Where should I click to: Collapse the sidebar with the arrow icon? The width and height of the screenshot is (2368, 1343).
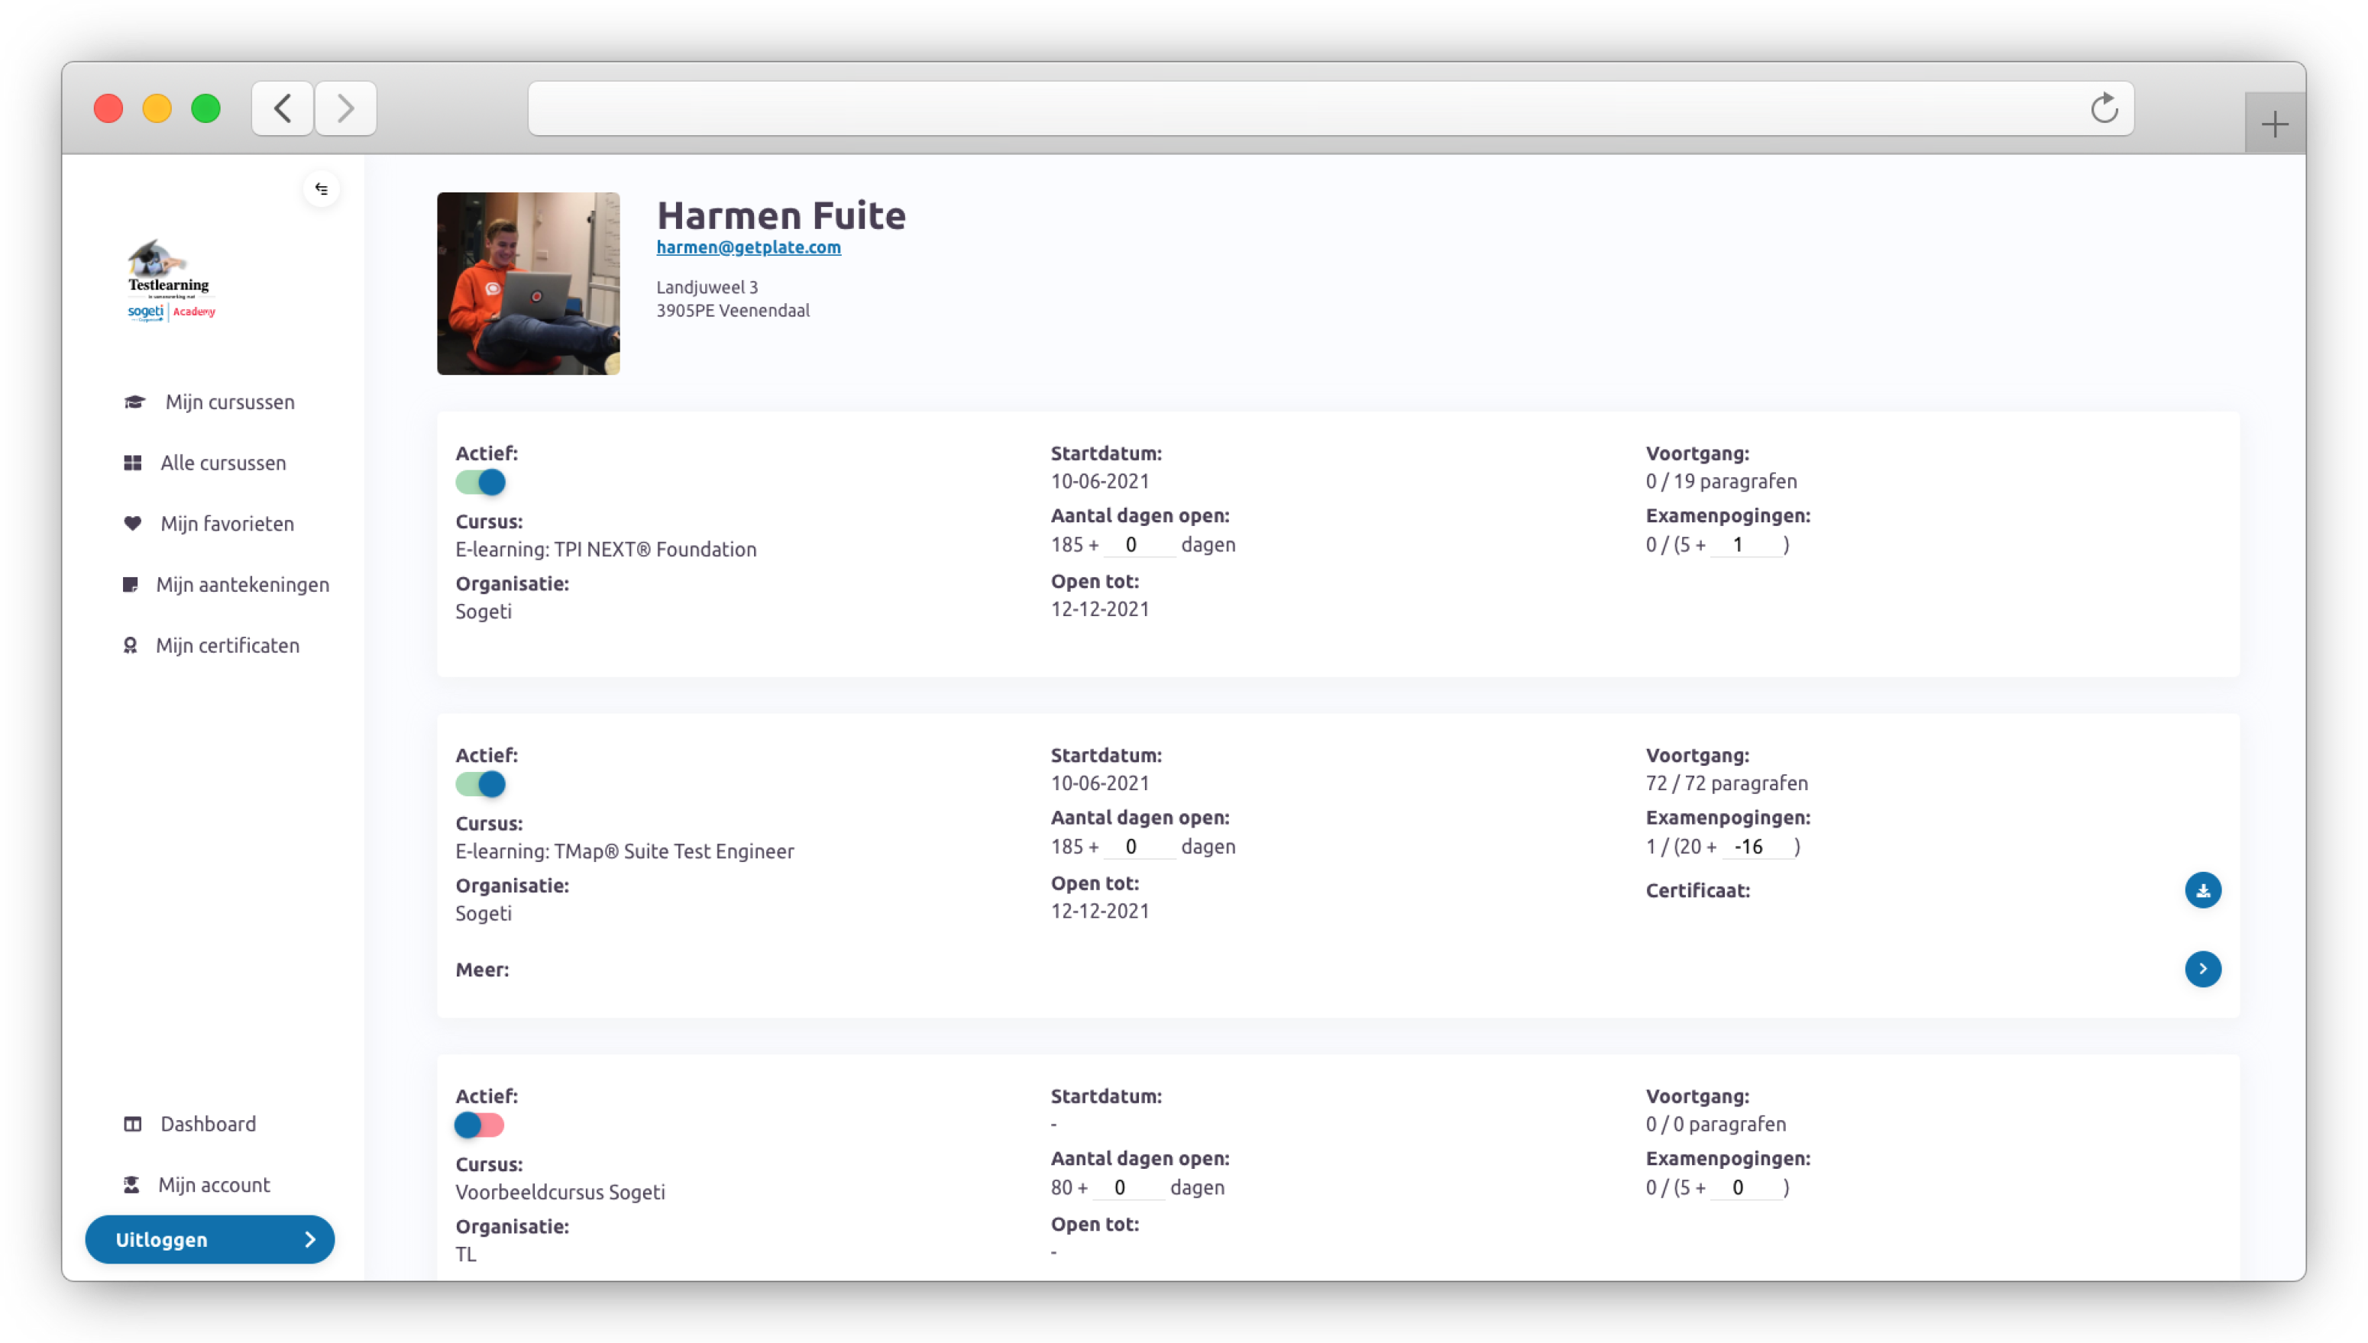tap(321, 188)
